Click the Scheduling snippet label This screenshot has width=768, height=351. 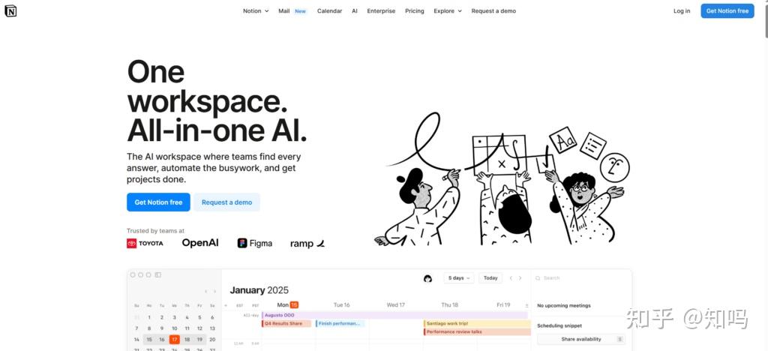[x=559, y=325]
